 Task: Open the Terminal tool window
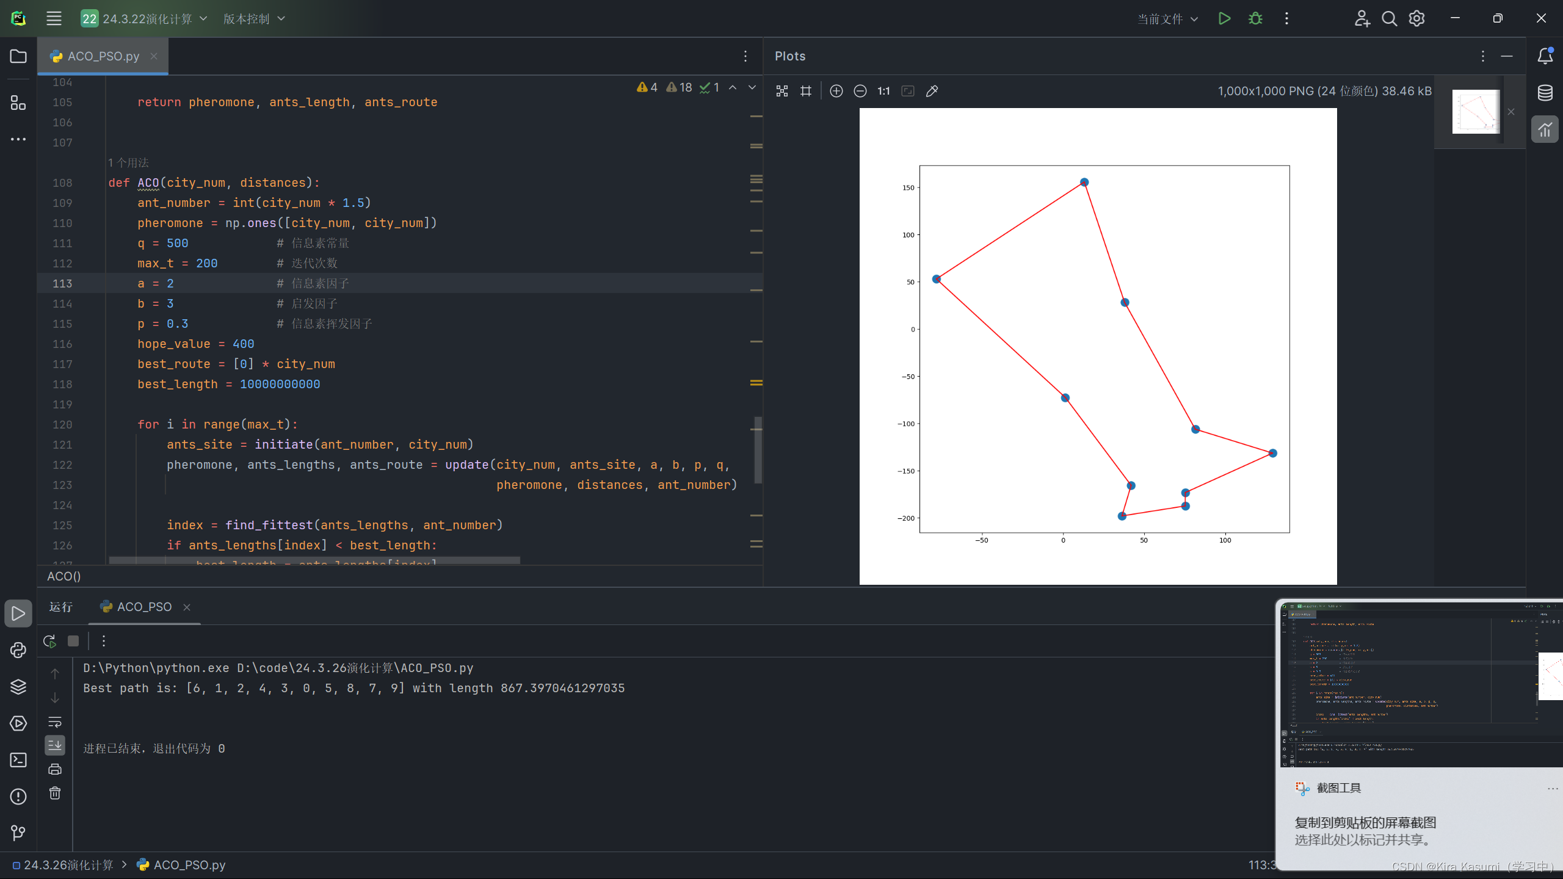tap(18, 759)
